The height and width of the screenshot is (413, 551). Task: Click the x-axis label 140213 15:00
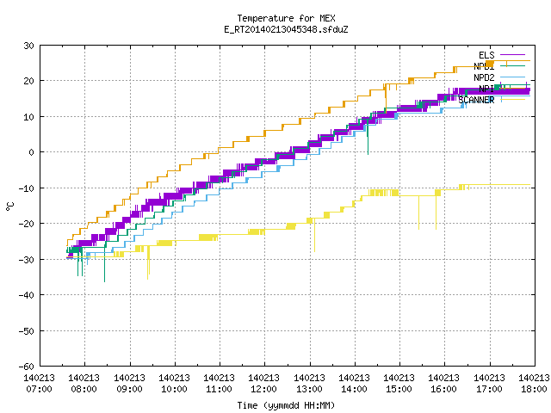tap(399, 383)
